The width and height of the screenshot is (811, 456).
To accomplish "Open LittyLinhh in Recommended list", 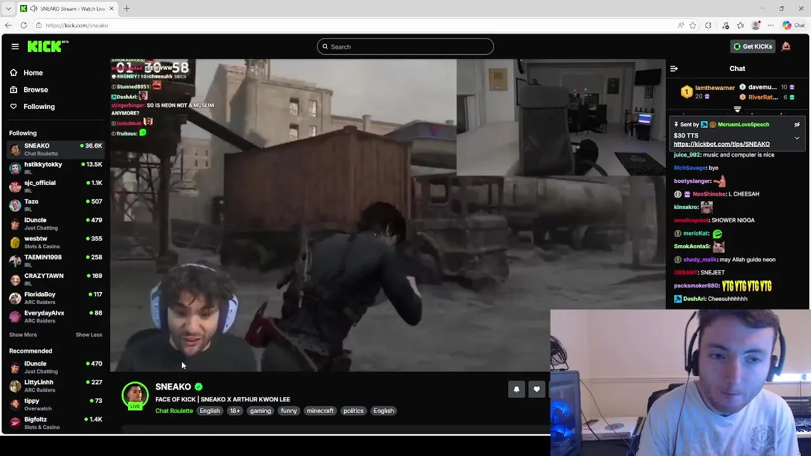I will [x=55, y=386].
